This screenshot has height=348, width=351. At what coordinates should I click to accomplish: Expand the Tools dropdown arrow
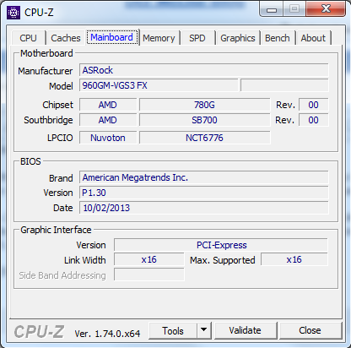204,331
